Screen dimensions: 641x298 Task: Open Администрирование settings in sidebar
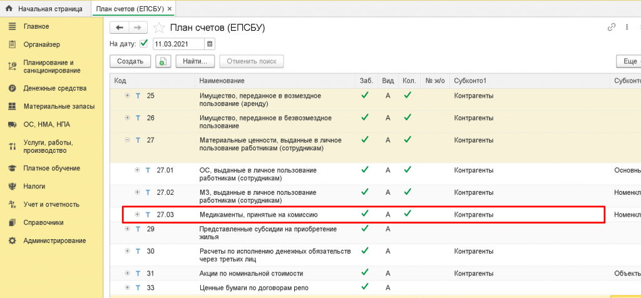point(54,240)
